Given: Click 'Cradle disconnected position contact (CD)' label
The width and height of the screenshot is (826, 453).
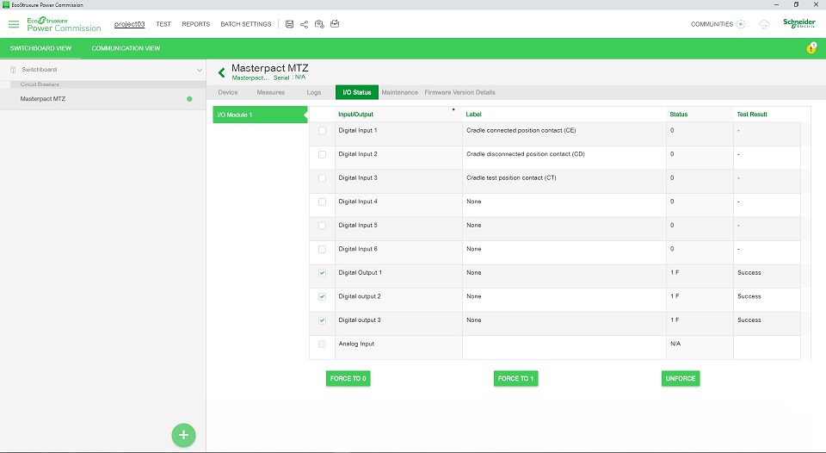Looking at the screenshot, I should point(525,154).
